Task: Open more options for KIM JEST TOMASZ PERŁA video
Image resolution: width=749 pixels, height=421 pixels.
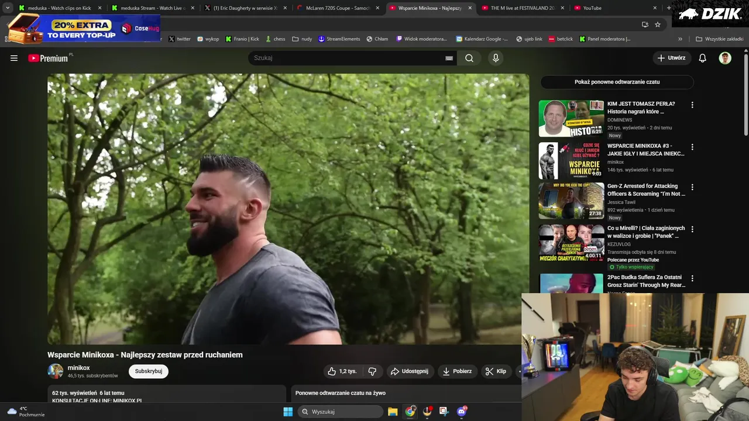Action: point(692,105)
